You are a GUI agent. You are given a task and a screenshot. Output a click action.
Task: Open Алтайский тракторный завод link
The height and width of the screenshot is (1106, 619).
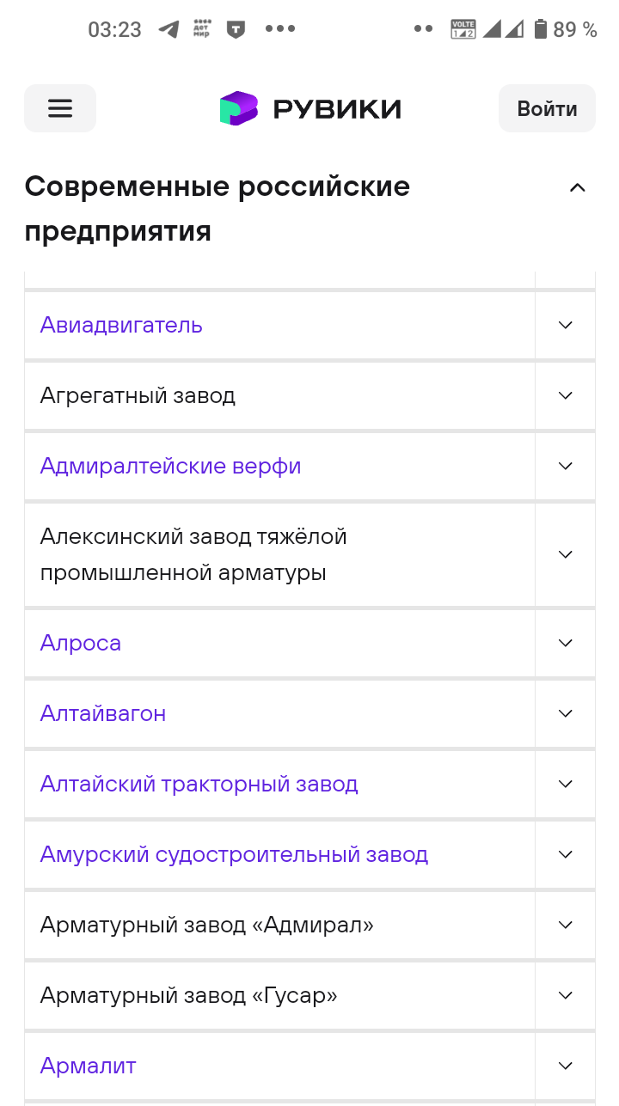pyautogui.click(x=199, y=784)
